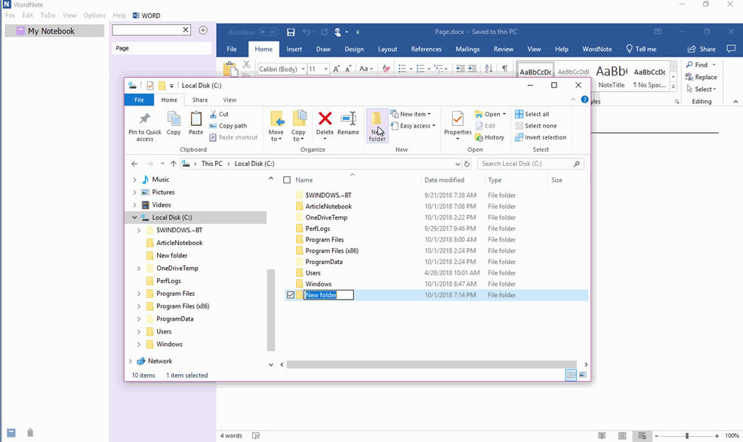Uncheck the checkbox beside the new folder
The height and width of the screenshot is (442, 743).
tap(291, 295)
